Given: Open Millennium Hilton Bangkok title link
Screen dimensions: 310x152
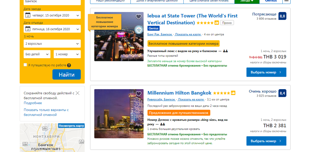Looking at the screenshot, I should coord(179,93).
